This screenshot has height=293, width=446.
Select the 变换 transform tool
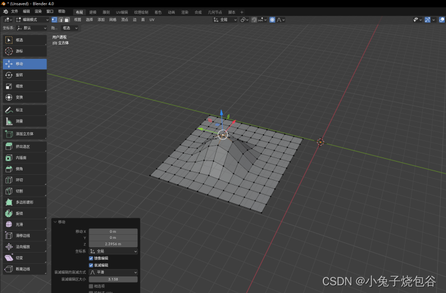(x=25, y=97)
